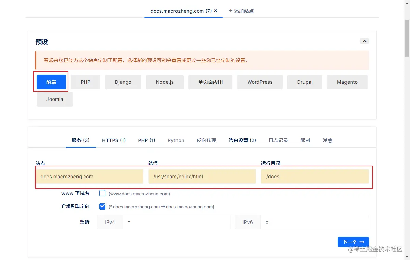Image resolution: width=410 pixels, height=260 pixels.
Task: Enable the www 子域名 checkbox
Action: click(x=102, y=193)
